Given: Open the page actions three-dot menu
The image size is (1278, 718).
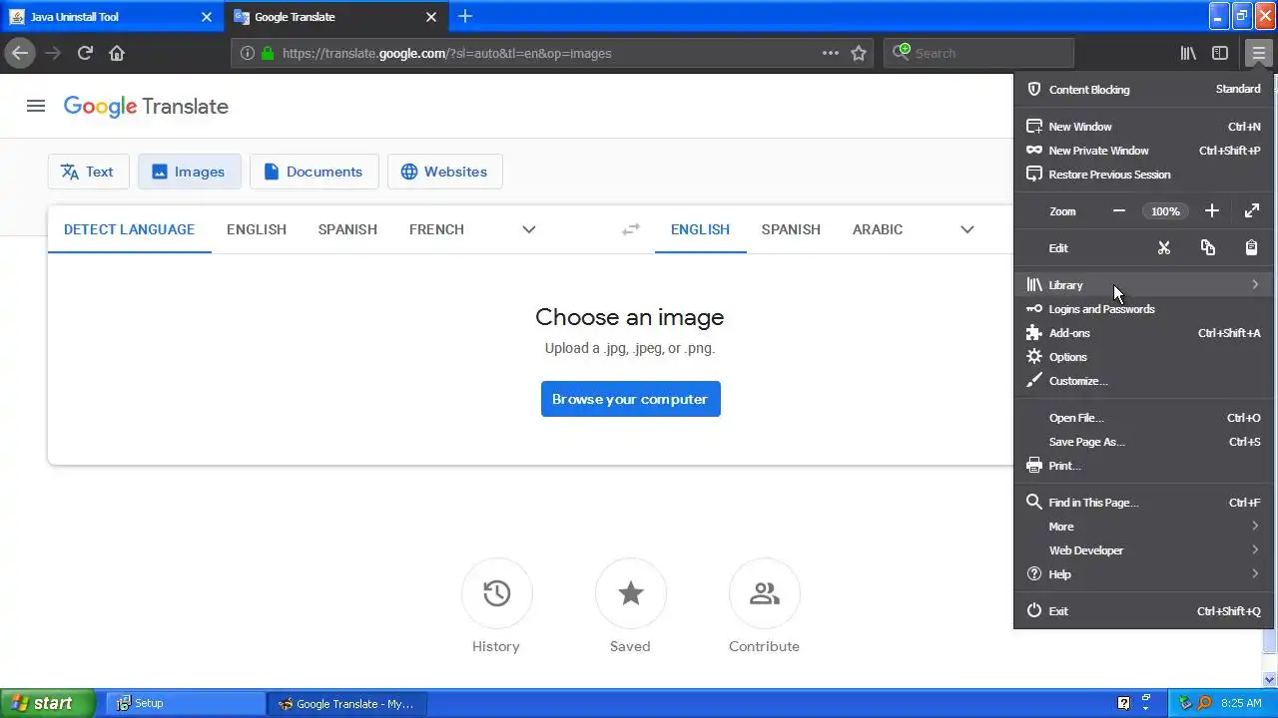Looking at the screenshot, I should point(831,53).
